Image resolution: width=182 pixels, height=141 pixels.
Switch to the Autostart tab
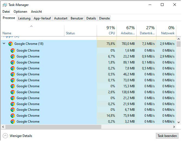(x=61, y=18)
